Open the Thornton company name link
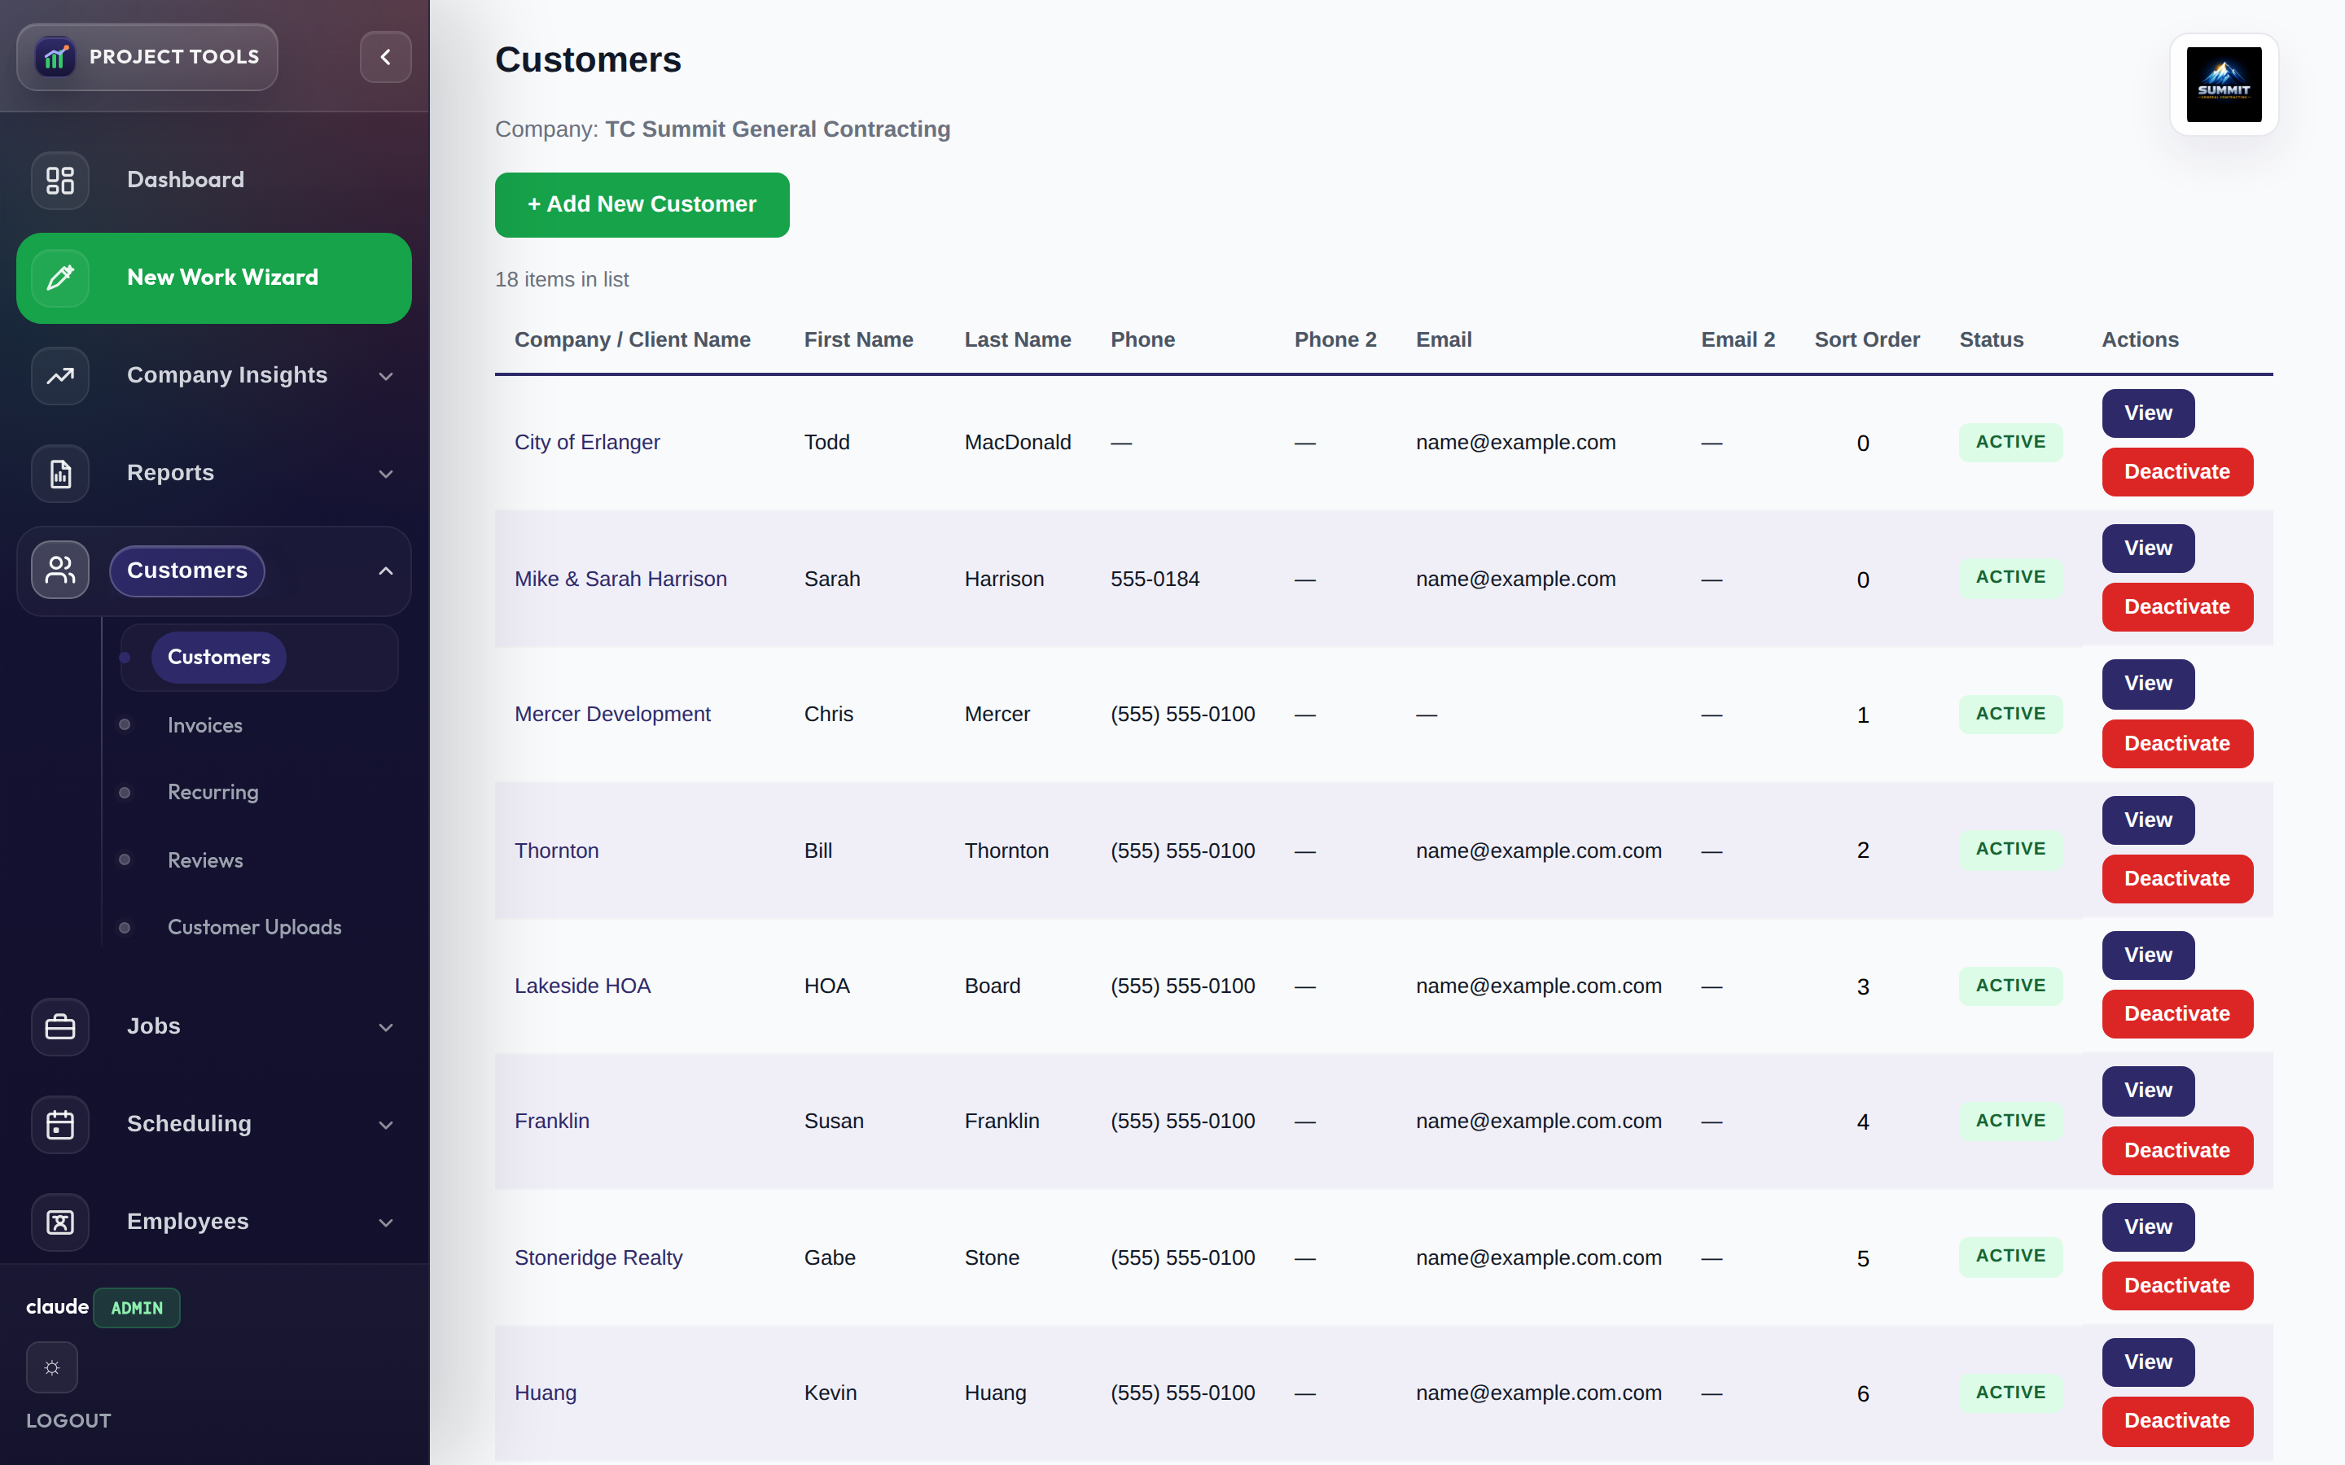The height and width of the screenshot is (1465, 2345). click(556, 851)
